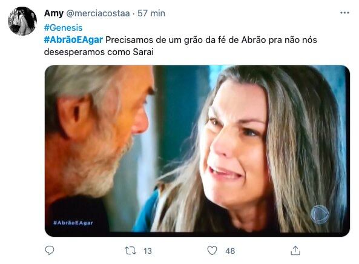Open the @merciacostaa handle link
359x264 pixels.
(98, 13)
